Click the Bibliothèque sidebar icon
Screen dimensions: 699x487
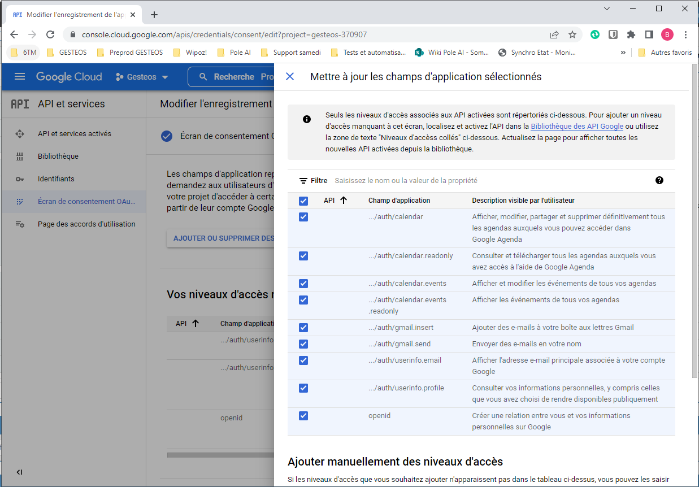[x=20, y=156]
